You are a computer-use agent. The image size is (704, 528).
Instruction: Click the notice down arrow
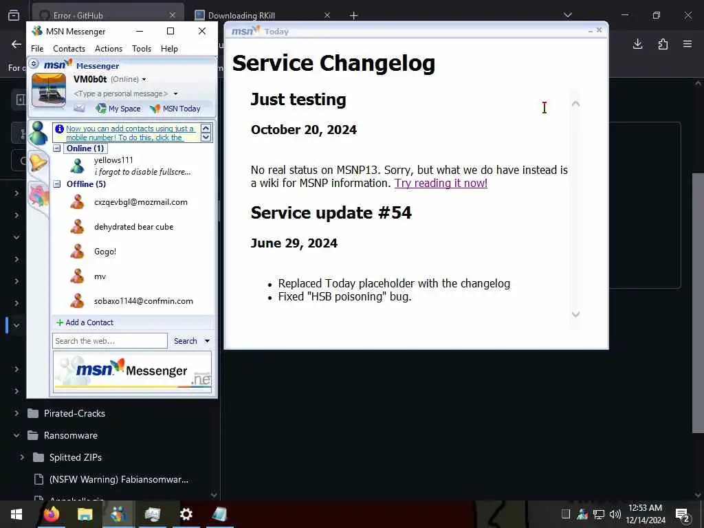click(206, 137)
